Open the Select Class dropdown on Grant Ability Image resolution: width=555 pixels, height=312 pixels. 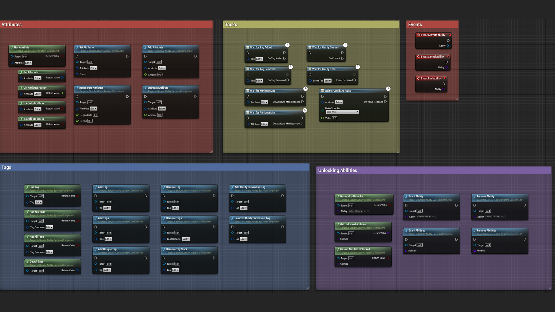(424, 217)
